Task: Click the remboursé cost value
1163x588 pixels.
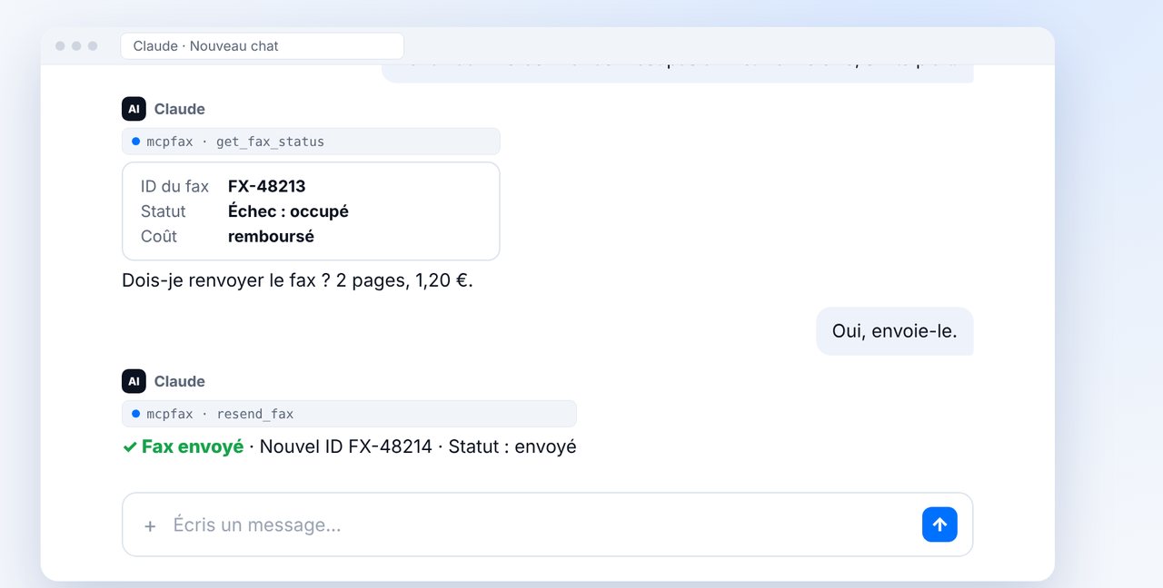Action: click(271, 237)
